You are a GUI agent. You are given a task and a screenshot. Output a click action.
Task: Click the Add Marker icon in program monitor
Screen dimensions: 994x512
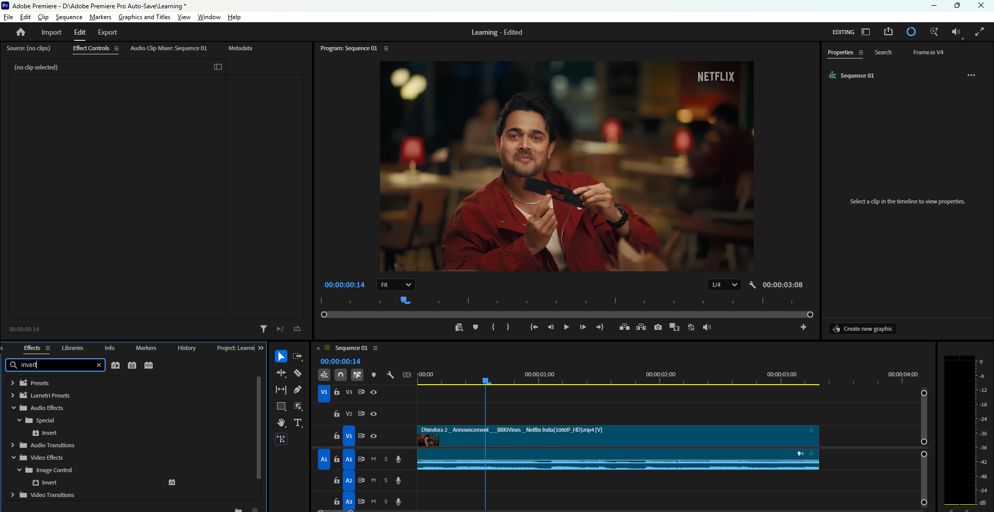coord(475,327)
